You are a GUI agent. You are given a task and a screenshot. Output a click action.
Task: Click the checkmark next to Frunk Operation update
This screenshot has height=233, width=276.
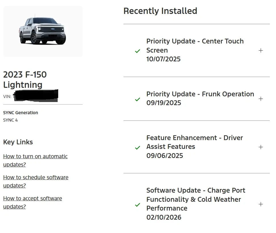[x=137, y=99]
